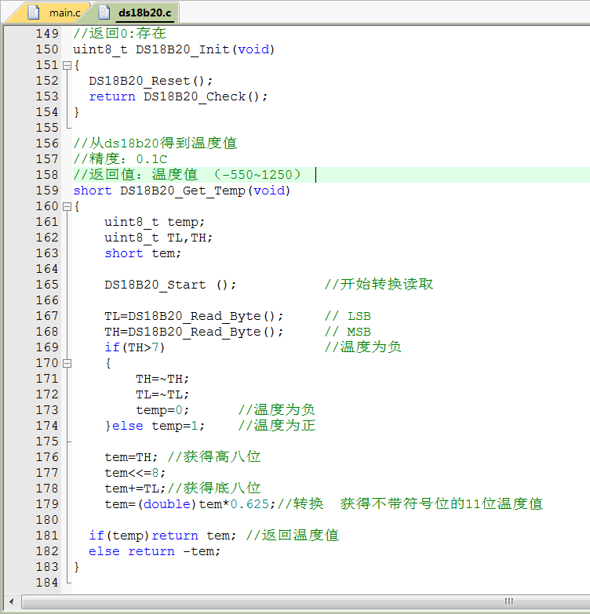Collapse the fold marker at line 170
Viewport: 590px width, 614px height.
67,364
